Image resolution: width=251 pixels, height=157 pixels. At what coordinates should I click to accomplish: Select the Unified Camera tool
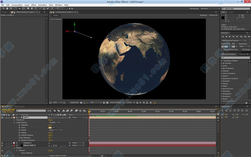(20, 8)
